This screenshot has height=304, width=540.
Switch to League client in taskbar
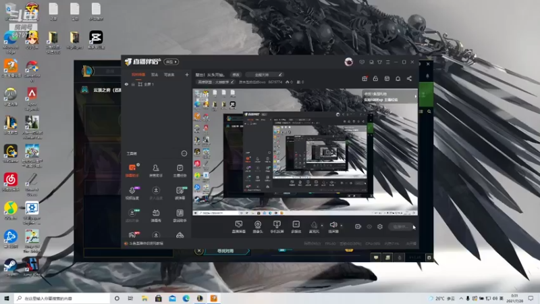(200, 298)
